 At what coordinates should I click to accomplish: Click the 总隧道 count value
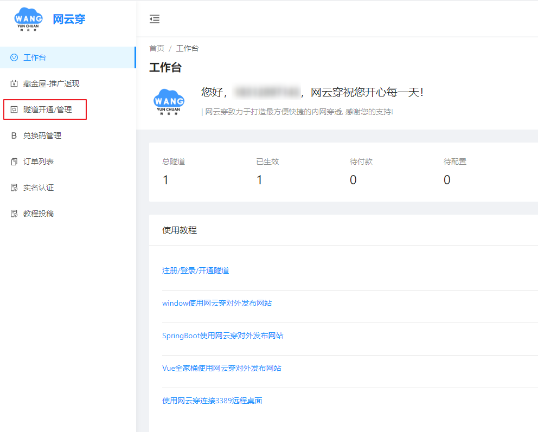[x=165, y=179]
